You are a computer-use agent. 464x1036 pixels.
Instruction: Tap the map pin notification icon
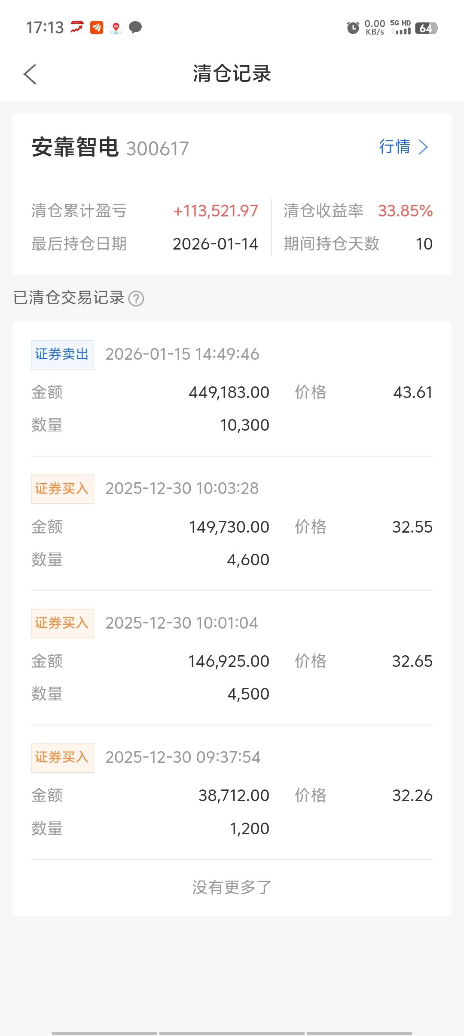(116, 28)
